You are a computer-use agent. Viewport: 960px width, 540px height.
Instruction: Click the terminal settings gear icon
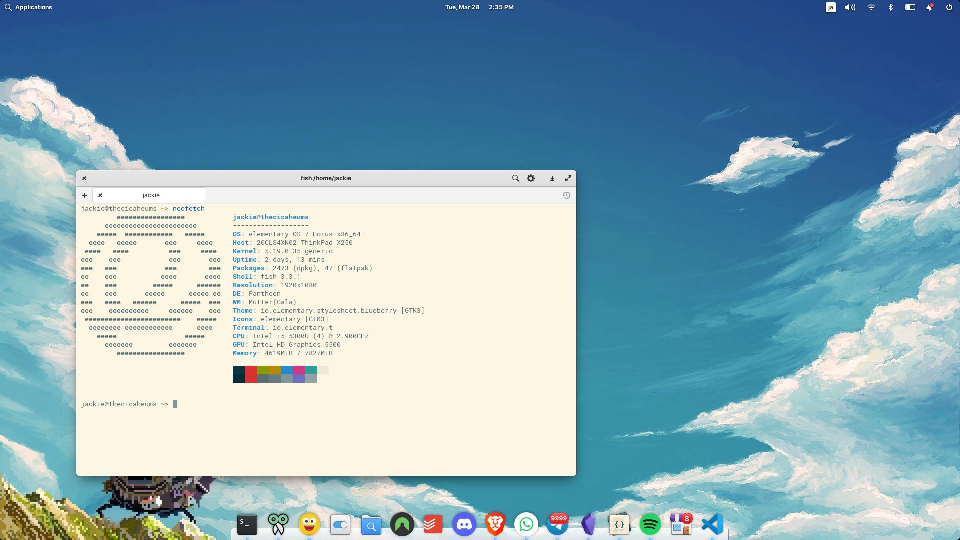point(531,178)
